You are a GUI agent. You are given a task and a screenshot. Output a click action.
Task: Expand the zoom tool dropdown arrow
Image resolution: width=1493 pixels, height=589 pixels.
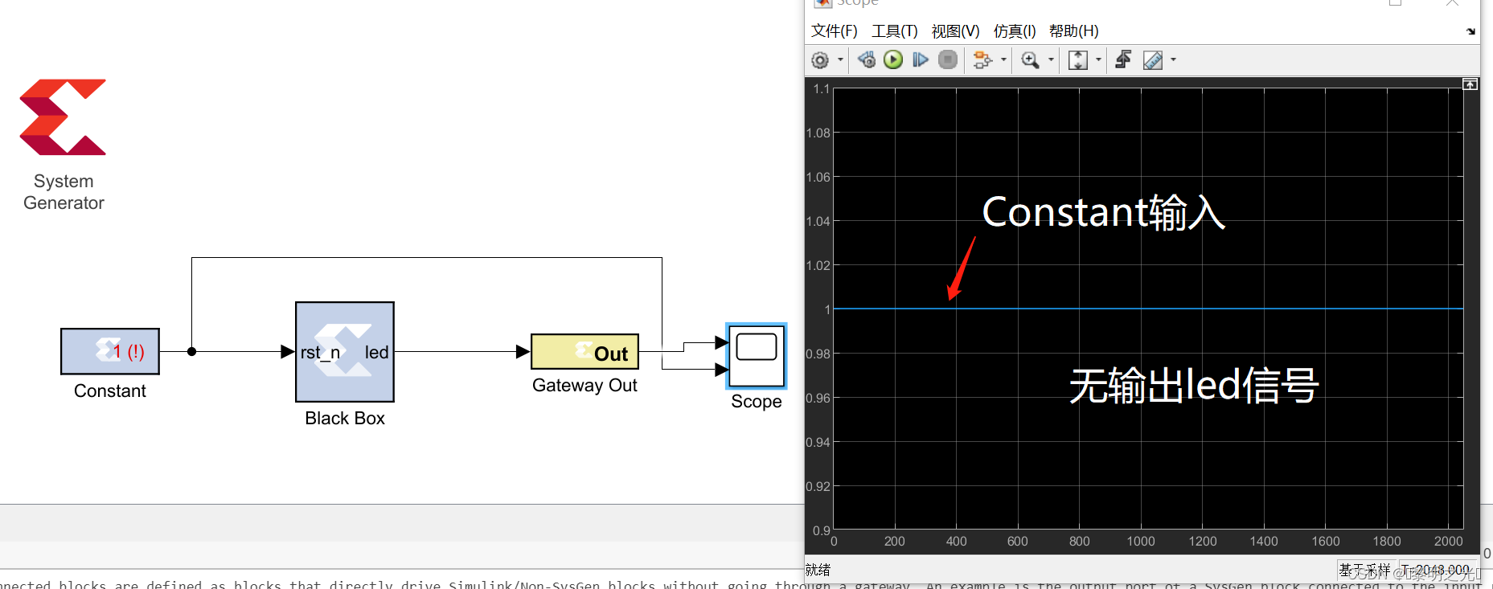[x=1051, y=60]
